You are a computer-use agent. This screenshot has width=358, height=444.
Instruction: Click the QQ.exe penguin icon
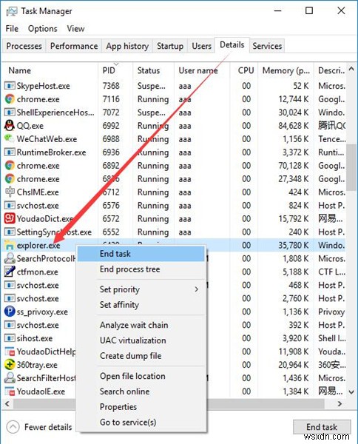point(10,125)
